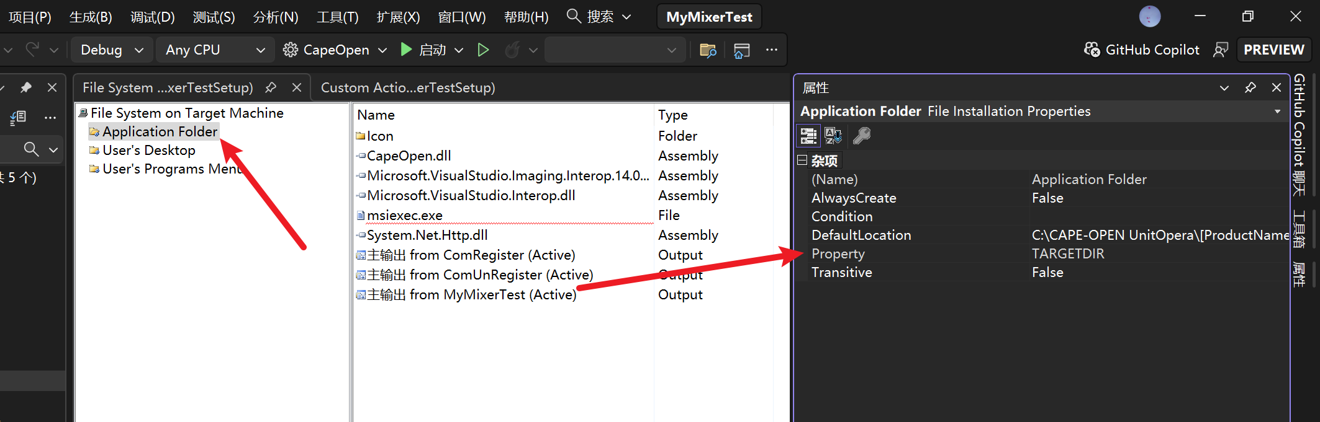Image resolution: width=1320 pixels, height=422 pixels.
Task: Open the 分析(N) menu
Action: (276, 17)
